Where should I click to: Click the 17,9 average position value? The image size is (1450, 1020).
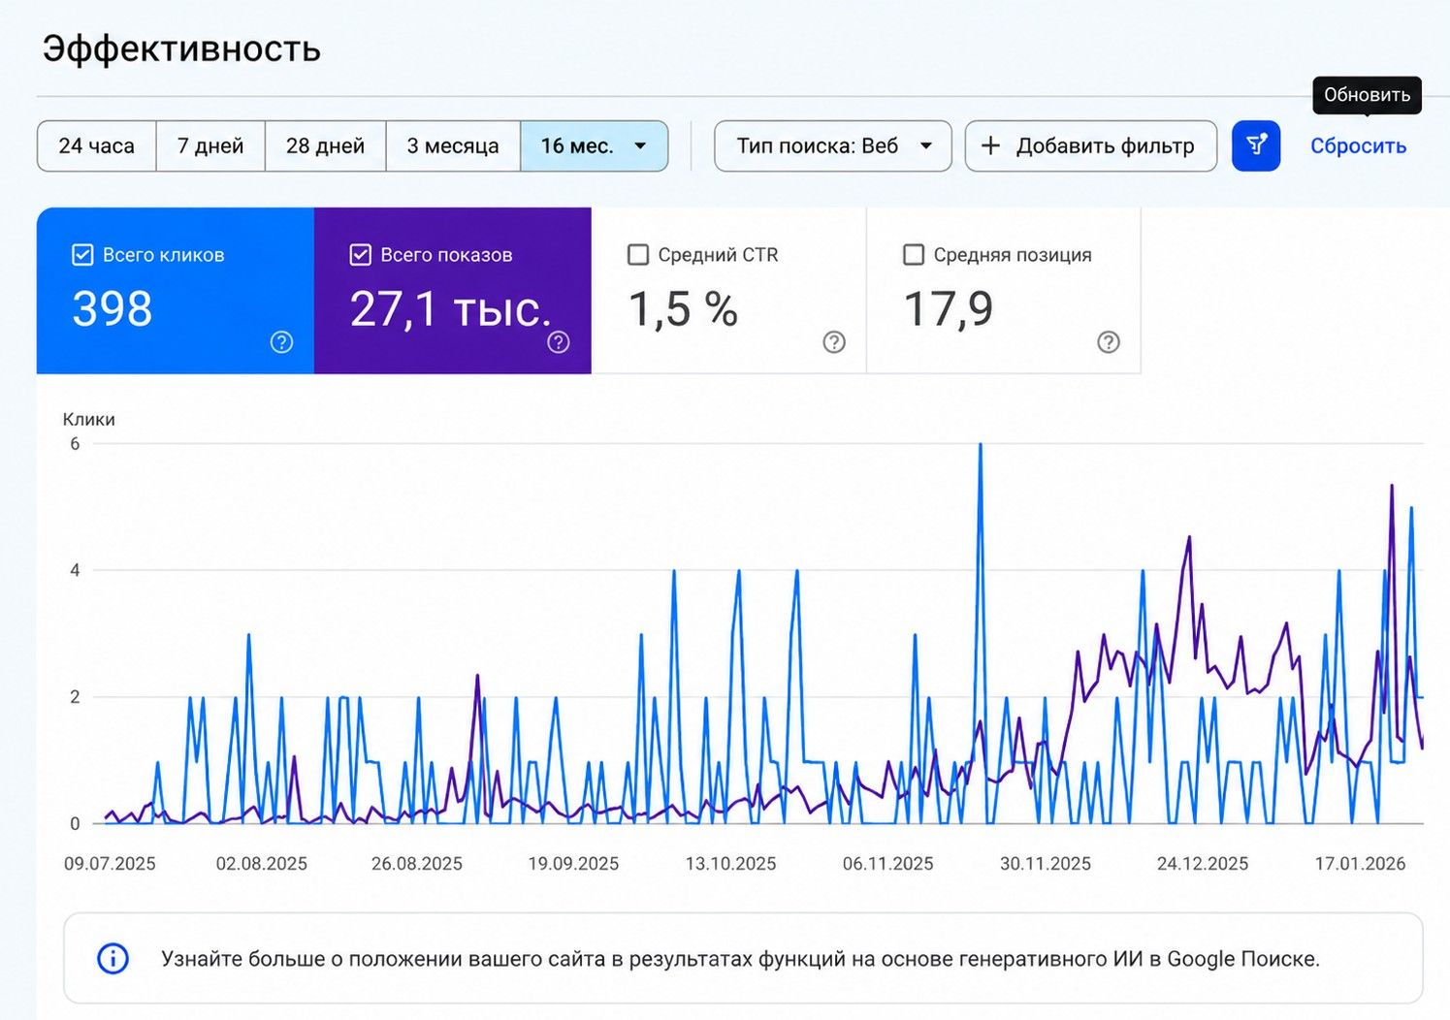point(948,309)
